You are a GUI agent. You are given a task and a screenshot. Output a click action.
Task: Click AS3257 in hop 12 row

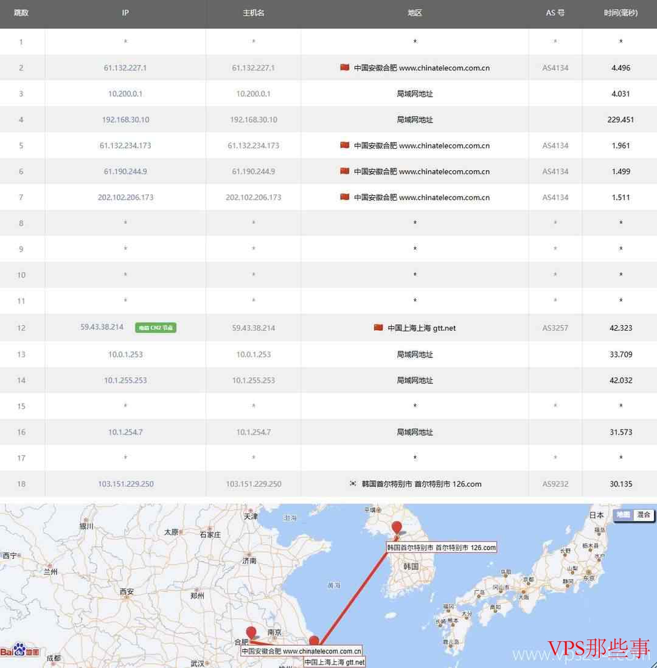pyautogui.click(x=555, y=328)
